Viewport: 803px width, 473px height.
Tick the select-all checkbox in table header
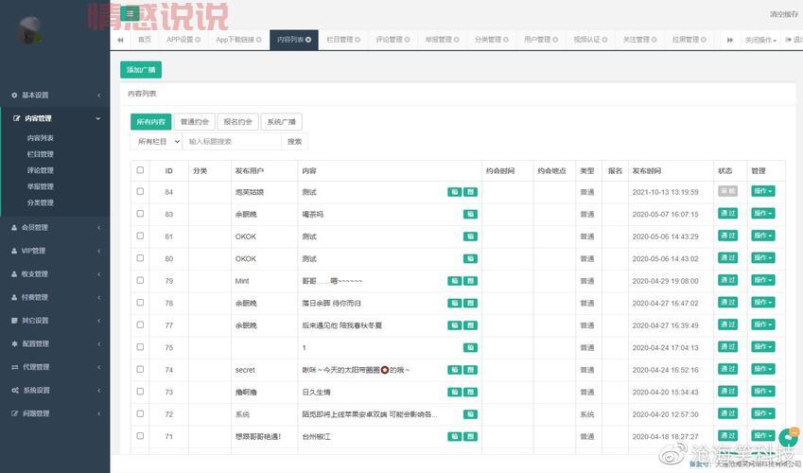tap(140, 170)
